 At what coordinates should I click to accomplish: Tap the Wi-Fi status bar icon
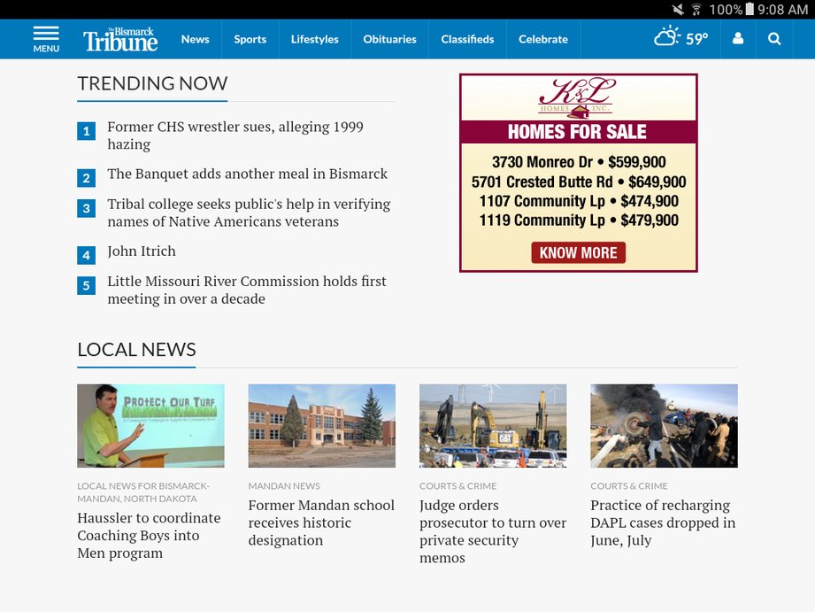(x=696, y=10)
